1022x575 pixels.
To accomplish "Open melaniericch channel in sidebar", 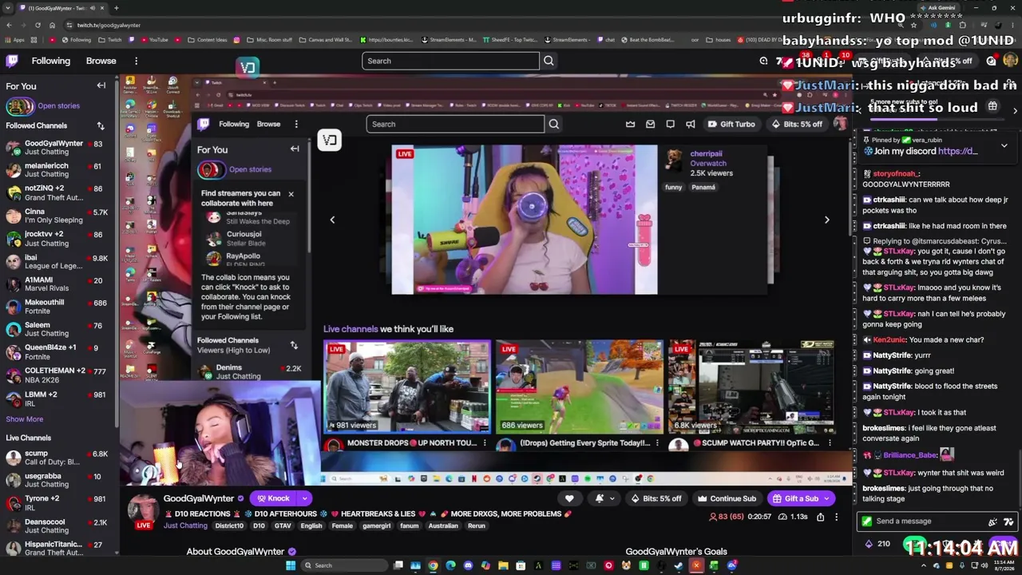I will [x=57, y=169].
